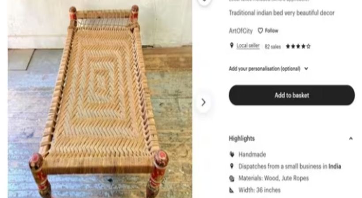Add the item to basket
Viewport: 362px width, 198px height.
pyautogui.click(x=291, y=95)
